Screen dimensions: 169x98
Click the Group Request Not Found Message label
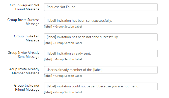coord(24,7)
